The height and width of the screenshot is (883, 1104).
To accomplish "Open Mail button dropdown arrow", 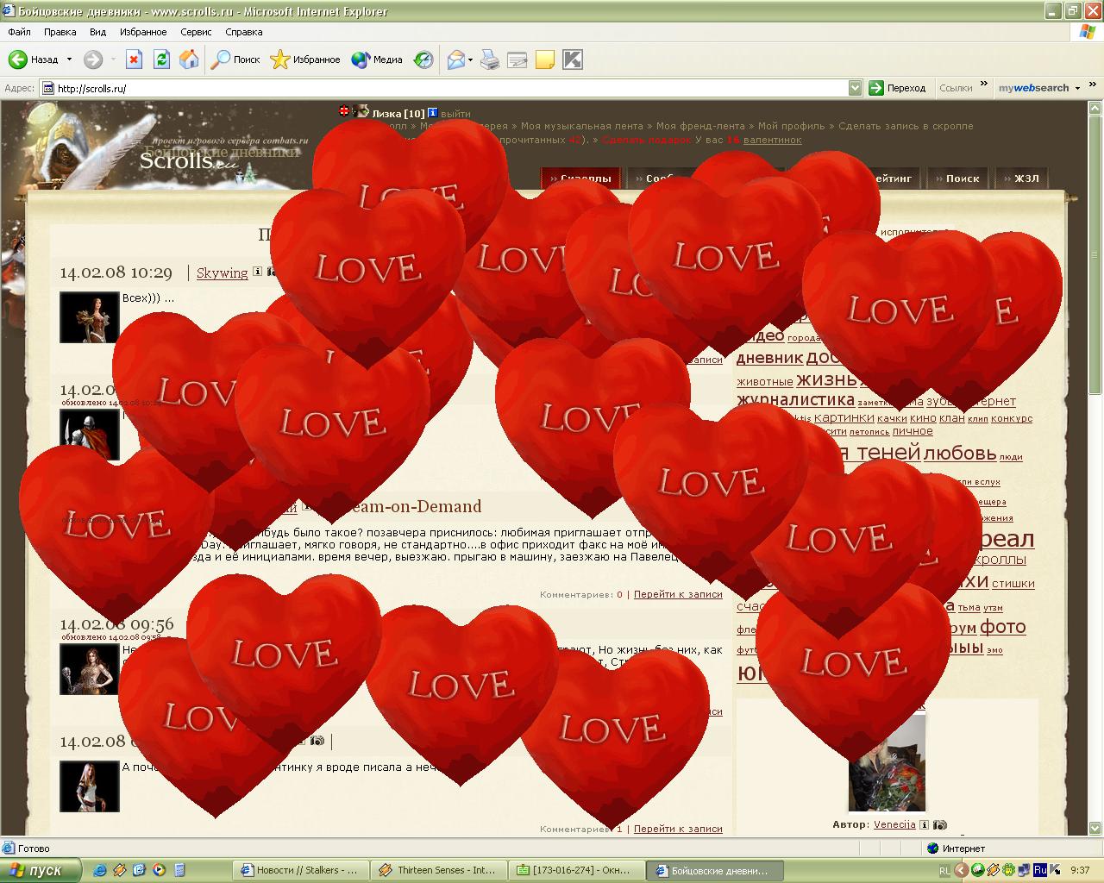I will pyautogui.click(x=471, y=59).
